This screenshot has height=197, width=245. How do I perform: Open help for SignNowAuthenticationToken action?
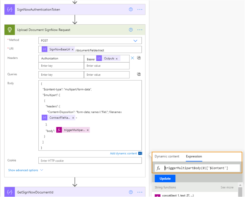point(131,10)
